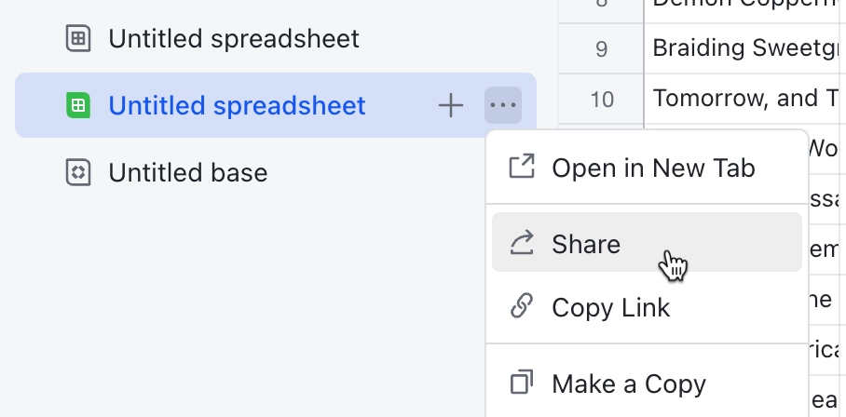Select Make a Copy menu entry
Image resolution: width=846 pixels, height=417 pixels.
click(x=647, y=383)
